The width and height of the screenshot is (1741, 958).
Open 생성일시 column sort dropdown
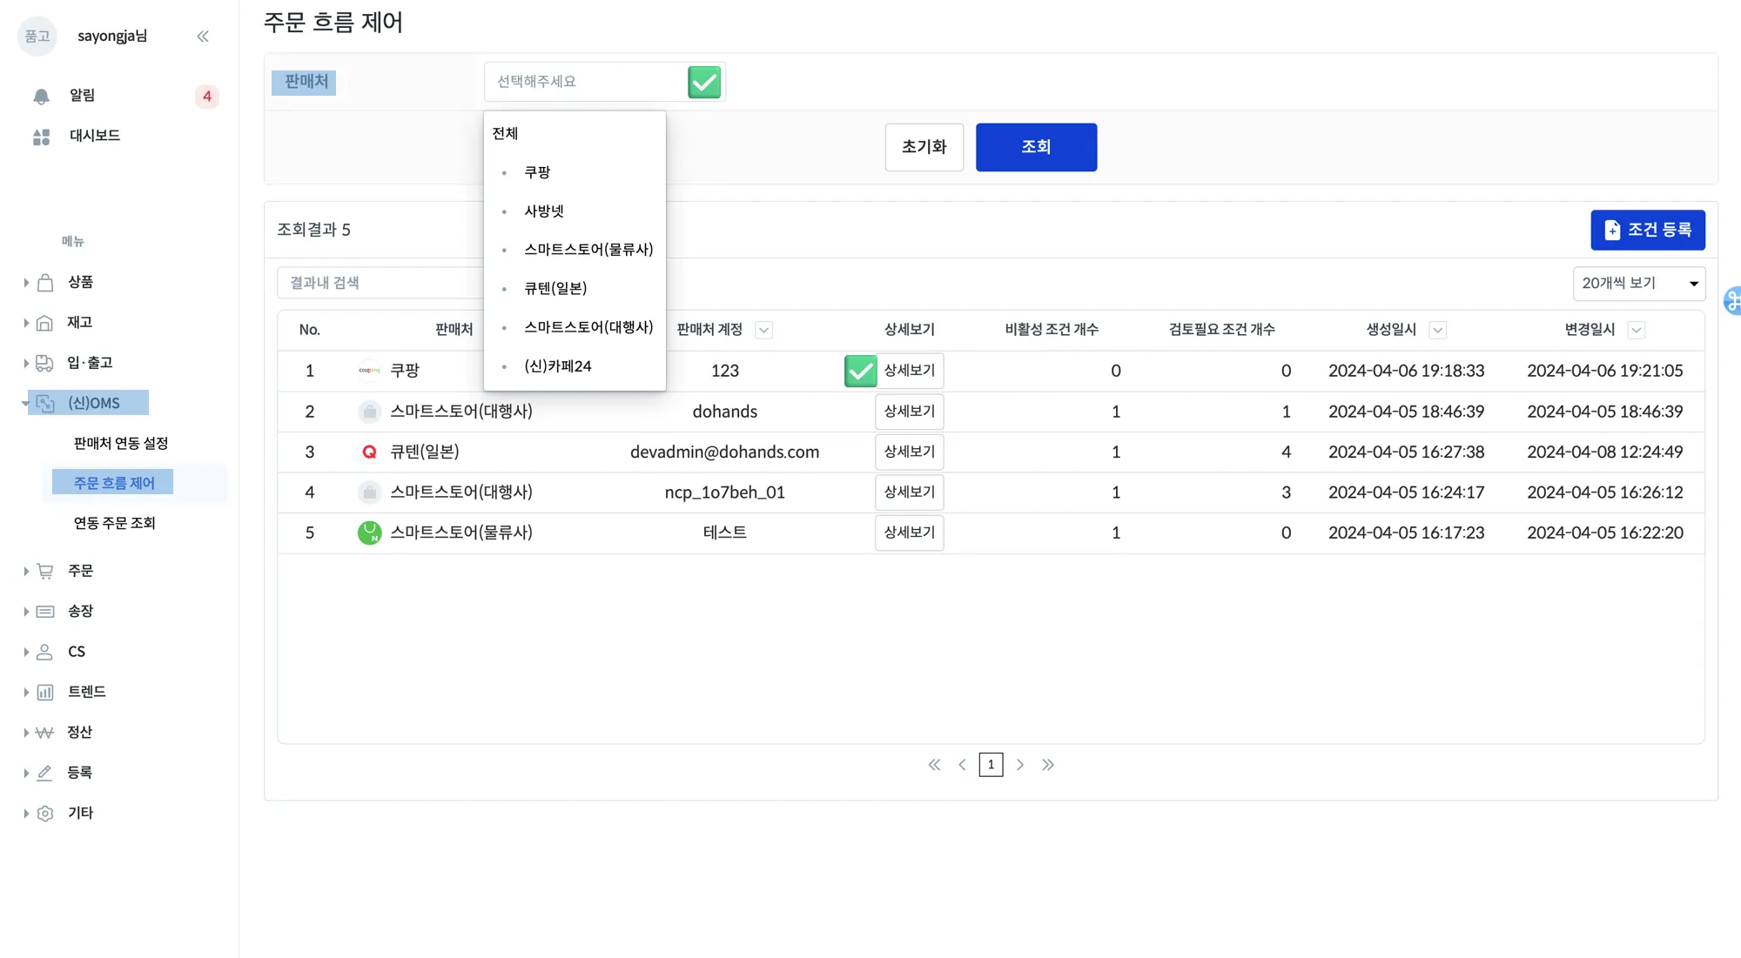(1438, 330)
